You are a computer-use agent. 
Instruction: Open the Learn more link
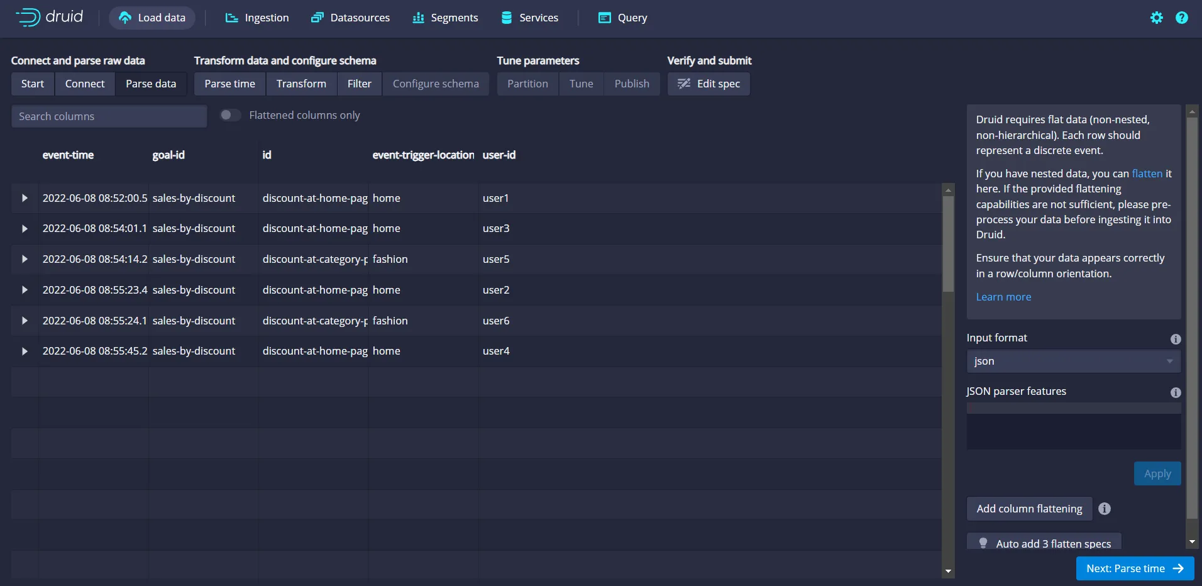click(1003, 297)
